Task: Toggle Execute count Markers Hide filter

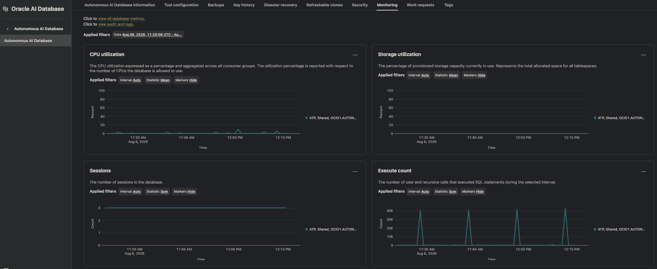Action: coord(473,192)
